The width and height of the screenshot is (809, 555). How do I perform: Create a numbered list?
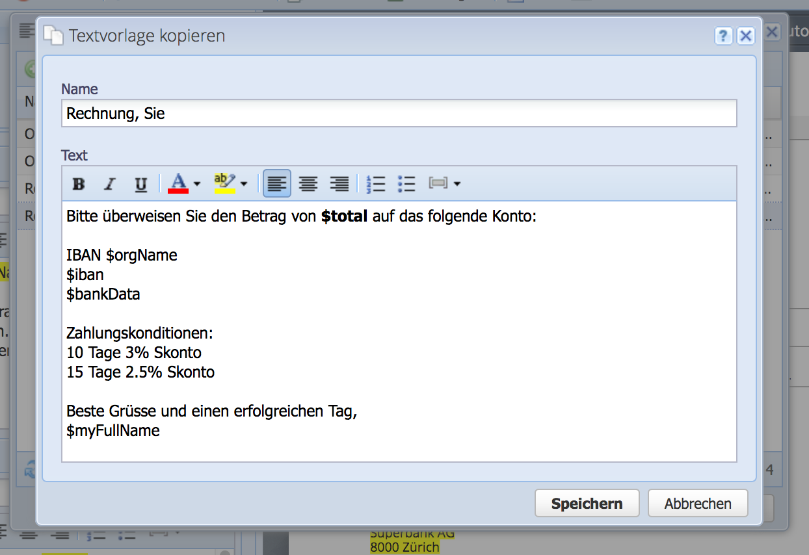pyautogui.click(x=376, y=184)
